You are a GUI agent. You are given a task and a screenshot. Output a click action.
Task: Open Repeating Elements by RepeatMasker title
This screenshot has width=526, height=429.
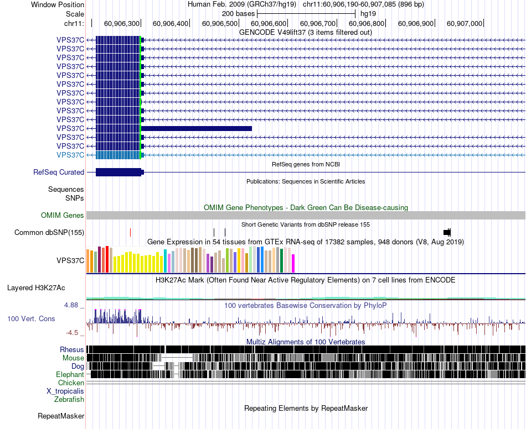tap(306, 409)
